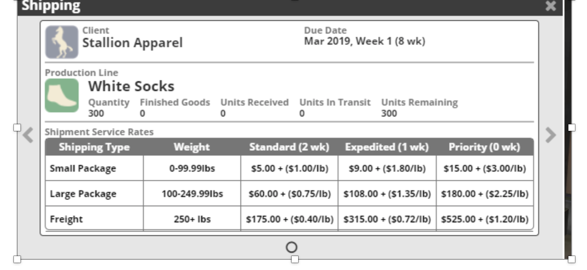This screenshot has height=270, width=587.
Task: Go to the previous shipping order arrow
Action: coord(28,135)
